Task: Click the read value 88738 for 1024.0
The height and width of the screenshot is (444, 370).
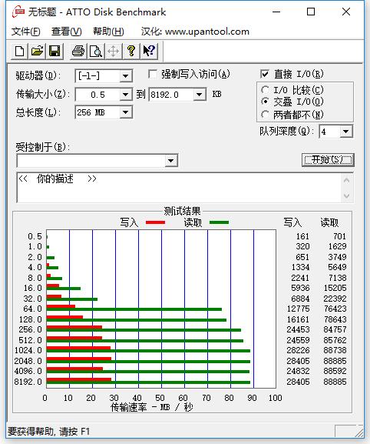Action: 335,350
